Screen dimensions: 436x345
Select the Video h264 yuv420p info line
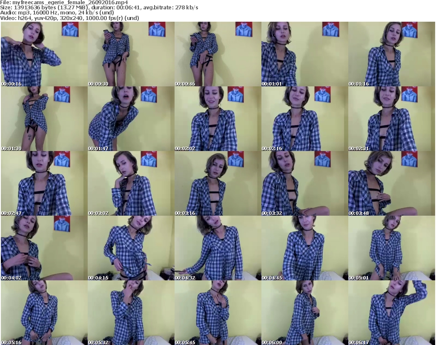click(69, 18)
